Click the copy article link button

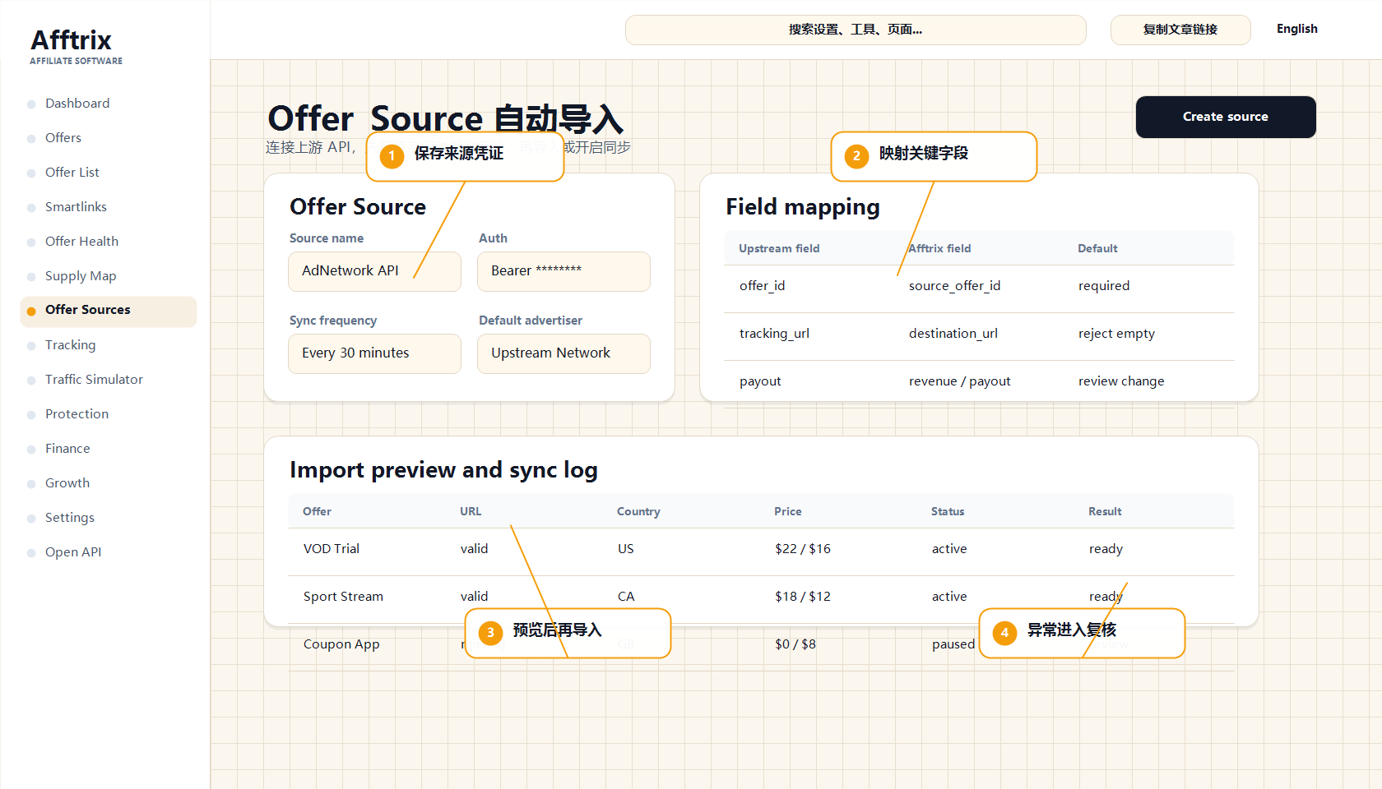[x=1180, y=30]
